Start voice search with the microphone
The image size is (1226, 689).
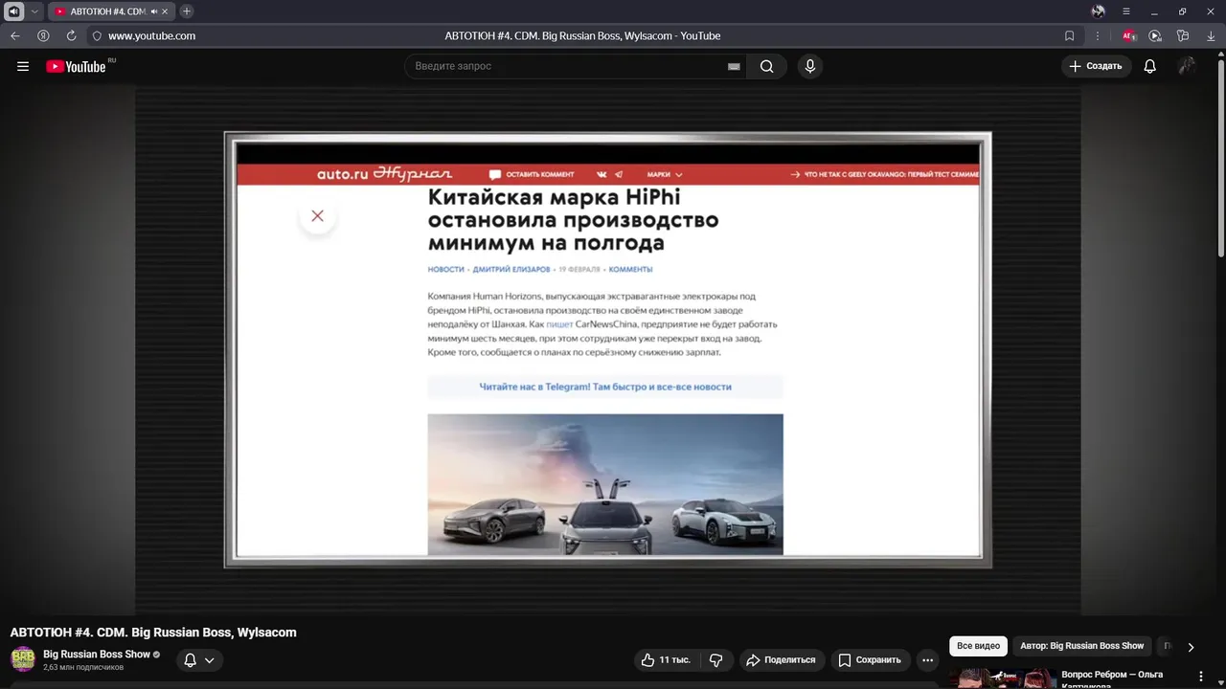click(x=810, y=66)
